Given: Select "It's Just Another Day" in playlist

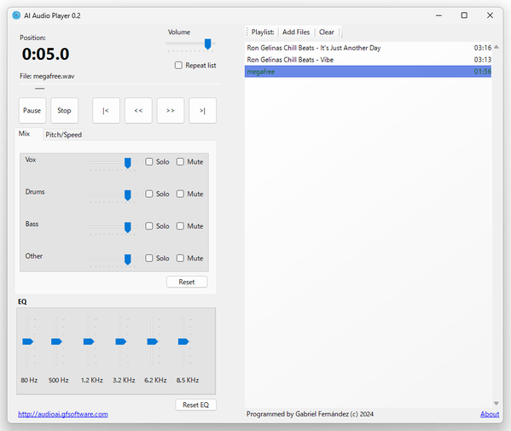Looking at the screenshot, I should click(x=368, y=48).
